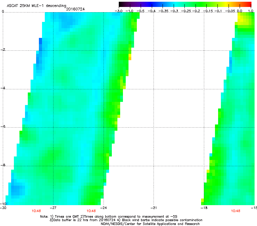Click the latitude label -8
This screenshot has width=257, height=226.
tap(3, 165)
